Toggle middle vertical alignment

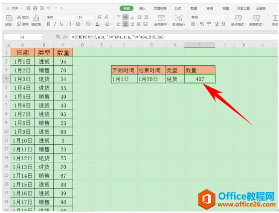126,17
